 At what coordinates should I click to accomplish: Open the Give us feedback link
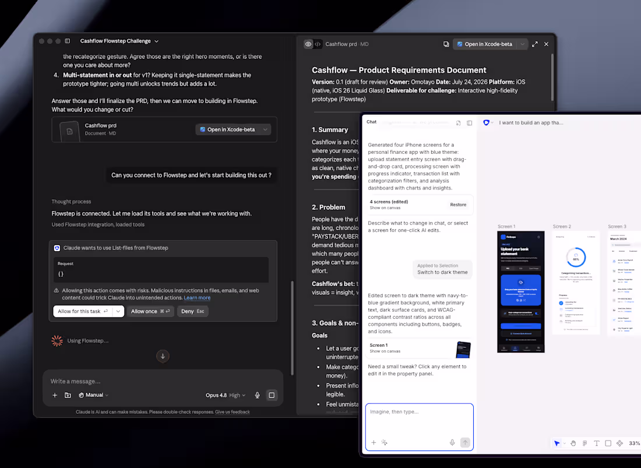pyautogui.click(x=232, y=412)
